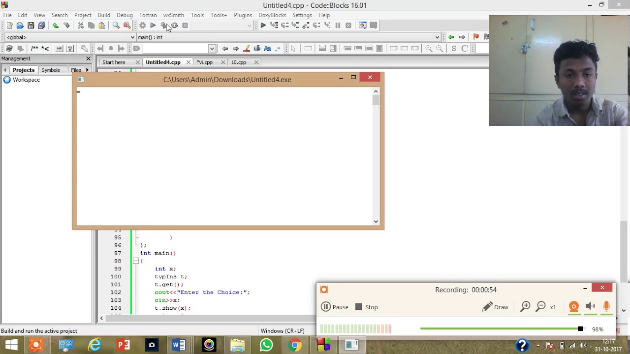Click the recorder volume level slider
The width and height of the screenshot is (630, 354).
580,329
